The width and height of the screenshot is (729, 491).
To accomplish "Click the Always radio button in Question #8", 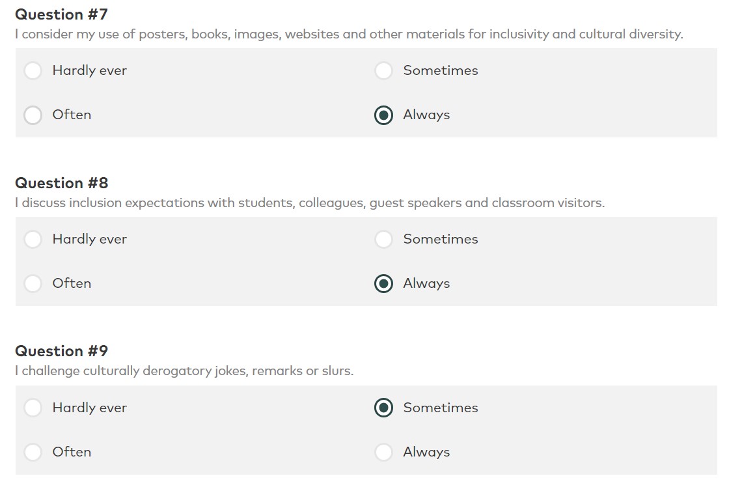I will [383, 284].
